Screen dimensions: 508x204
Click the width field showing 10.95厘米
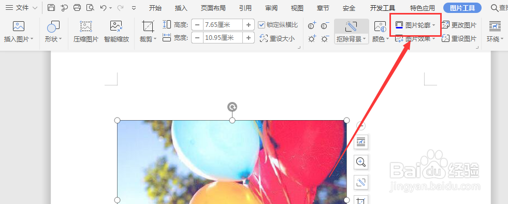click(x=223, y=38)
